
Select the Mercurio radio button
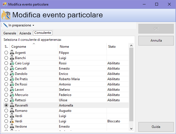tap(6, 95)
